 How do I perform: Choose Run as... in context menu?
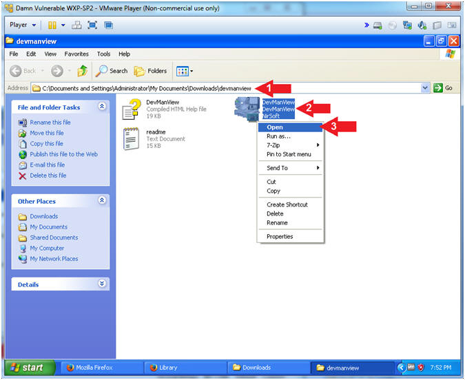290,136
